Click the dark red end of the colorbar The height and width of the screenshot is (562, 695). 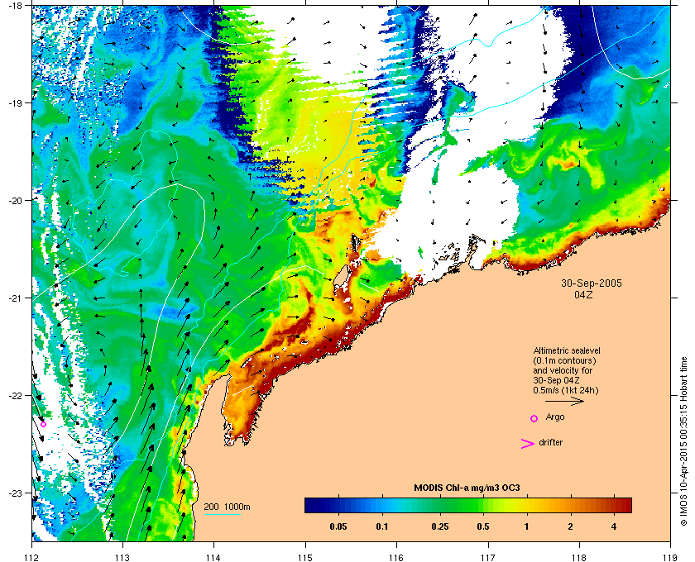624,505
